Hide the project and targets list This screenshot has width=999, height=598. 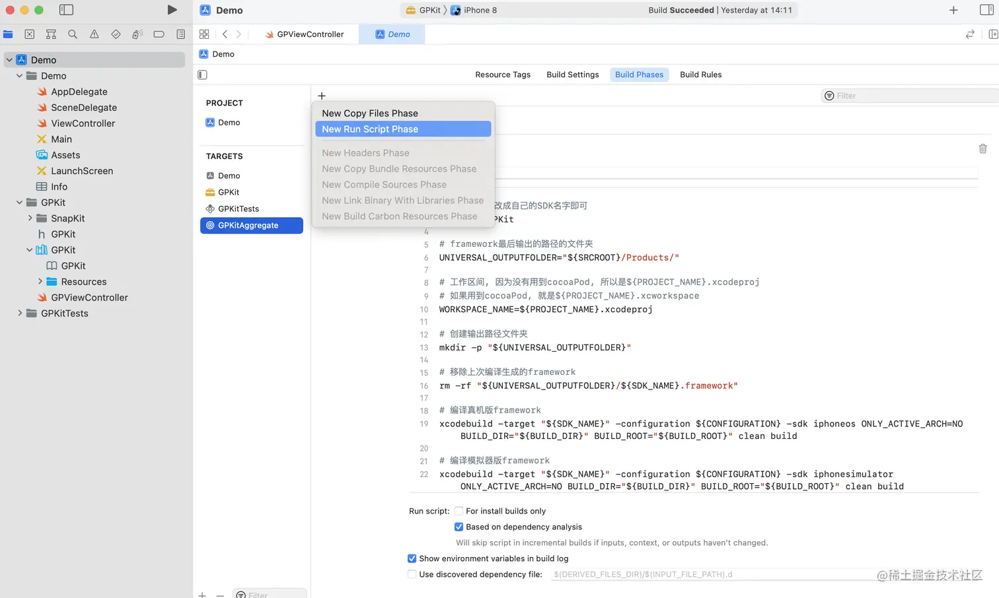pos(203,75)
